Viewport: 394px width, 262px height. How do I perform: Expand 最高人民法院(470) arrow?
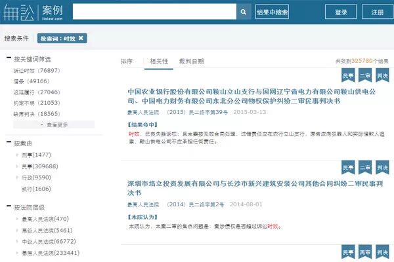click(x=17, y=219)
